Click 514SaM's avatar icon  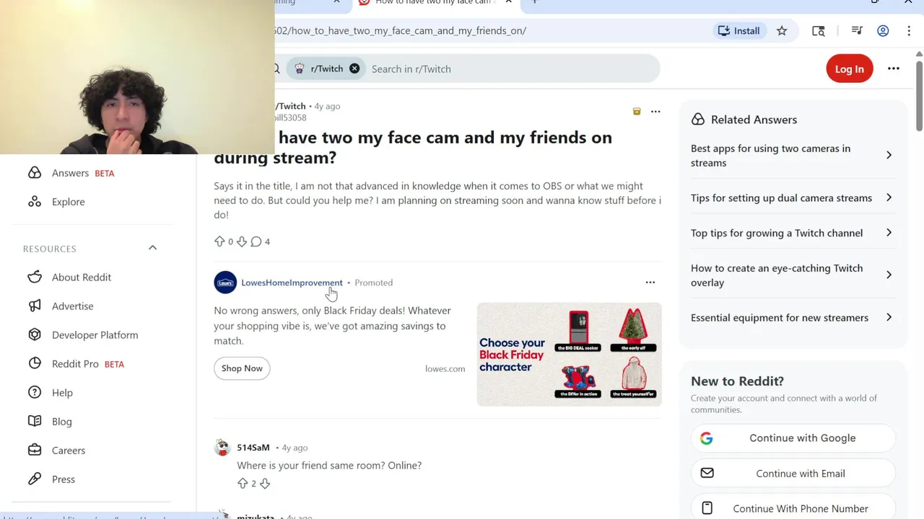point(222,448)
